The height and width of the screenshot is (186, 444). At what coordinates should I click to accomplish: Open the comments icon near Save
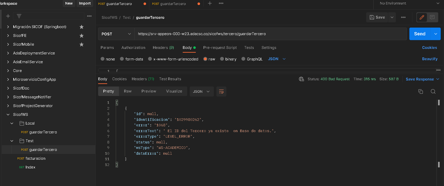[432, 17]
